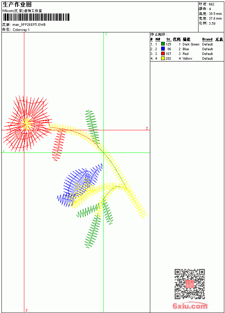
Task: Click the Dark Green color swatch
Action: 163,44
